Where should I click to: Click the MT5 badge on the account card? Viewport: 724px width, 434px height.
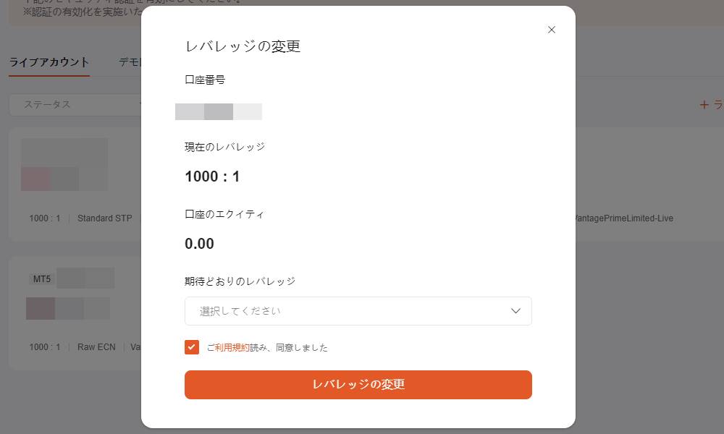(x=41, y=278)
